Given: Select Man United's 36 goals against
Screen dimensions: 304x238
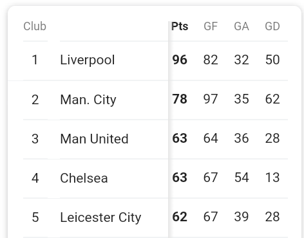Looking at the screenshot, I should (x=242, y=138).
